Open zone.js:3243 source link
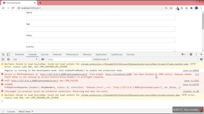 [191, 81]
